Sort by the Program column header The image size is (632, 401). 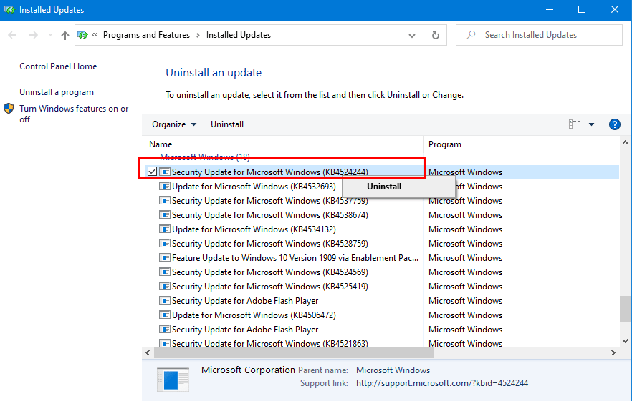coord(444,144)
